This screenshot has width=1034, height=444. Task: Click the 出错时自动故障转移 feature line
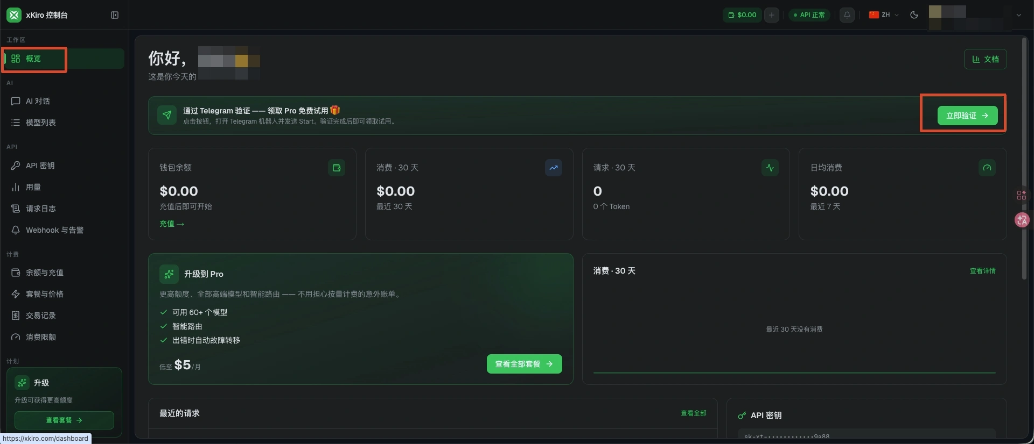tap(206, 340)
